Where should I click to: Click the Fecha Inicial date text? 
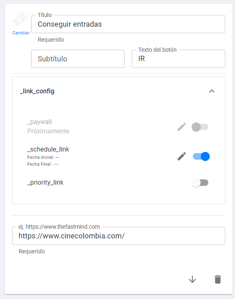click(43, 157)
